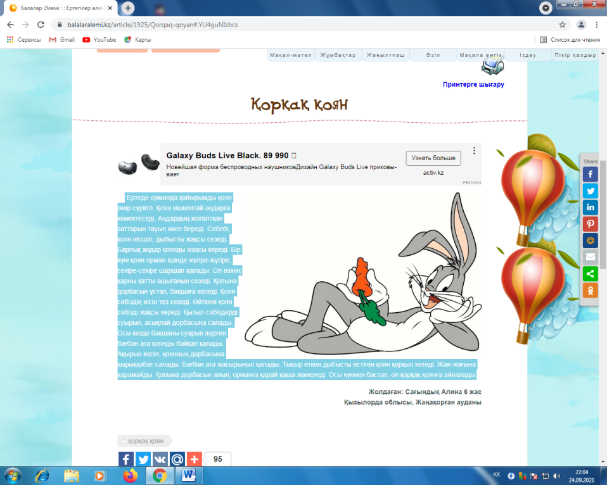Share on Mail.ru below the article

[177, 459]
